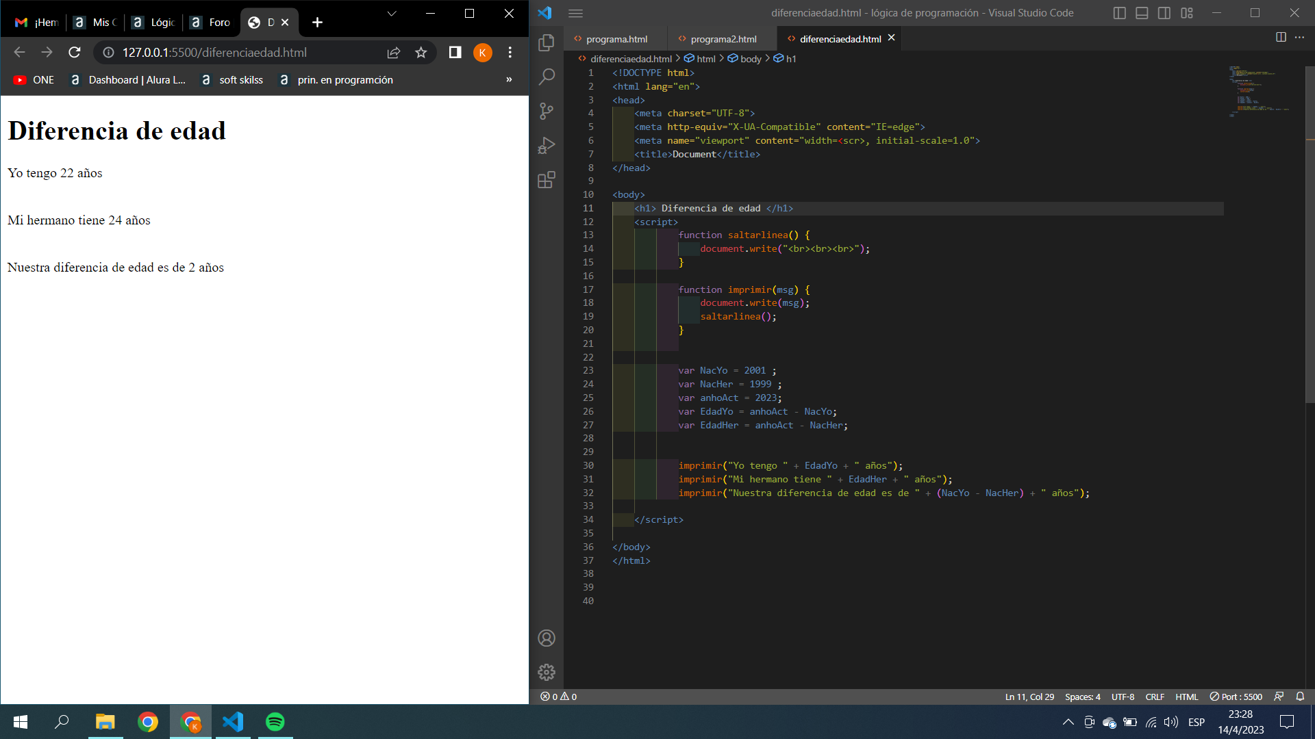
Task: Switch to the Foro Chrome tab
Action: tap(210, 23)
